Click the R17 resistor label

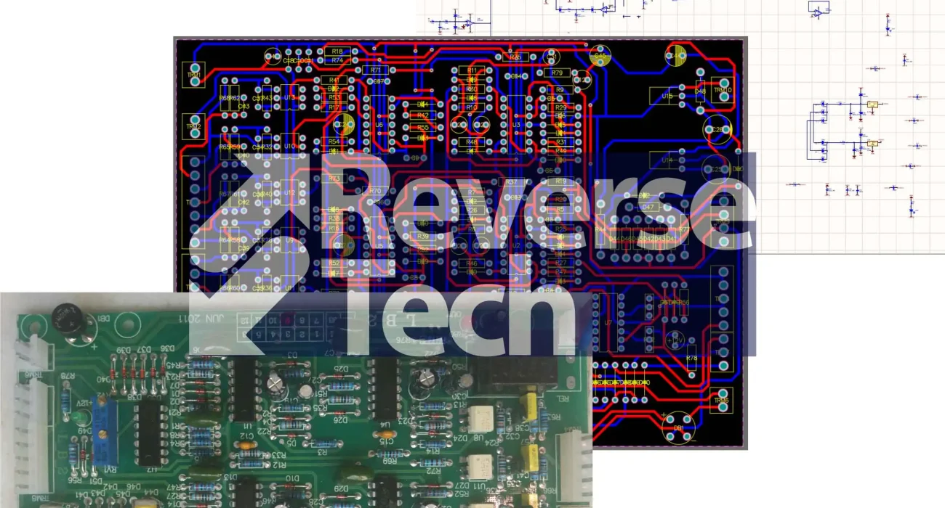click(x=334, y=107)
